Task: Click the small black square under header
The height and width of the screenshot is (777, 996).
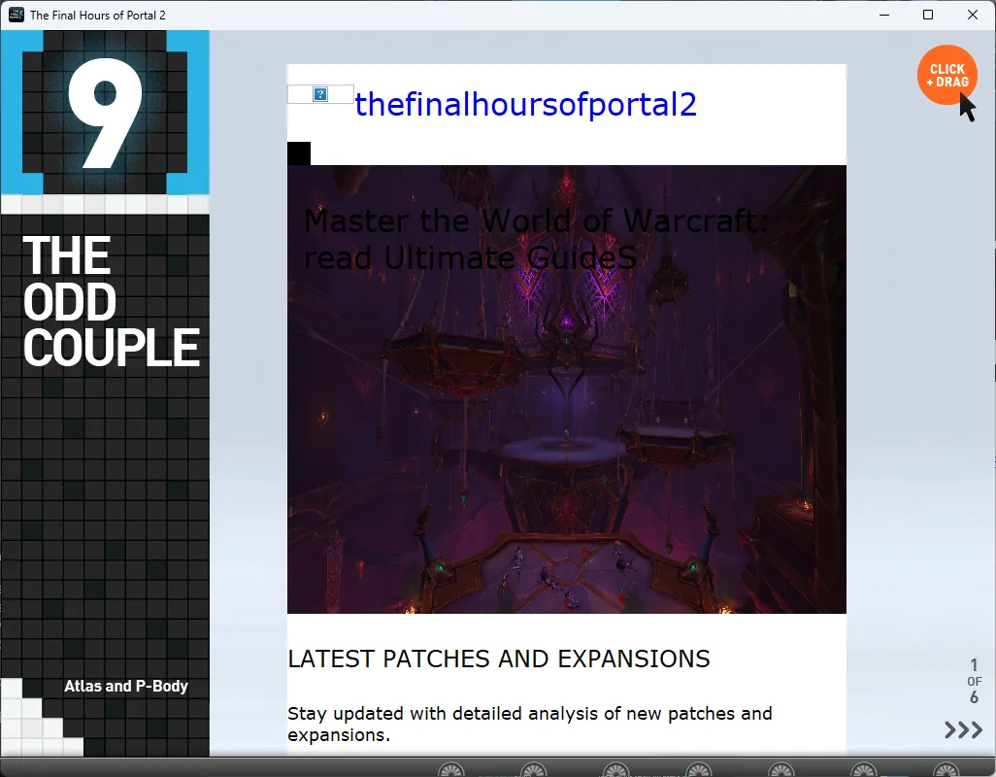Action: (299, 153)
